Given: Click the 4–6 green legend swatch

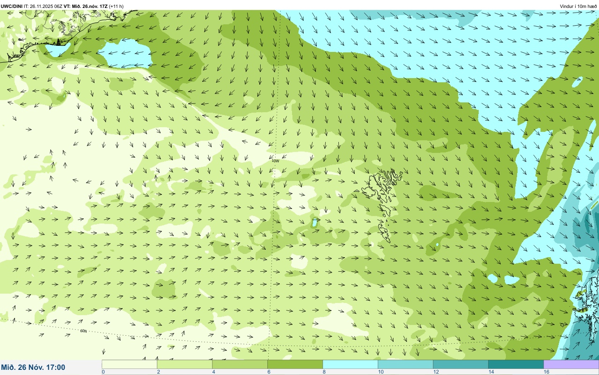Looking at the screenshot, I should pyautogui.click(x=240, y=364).
